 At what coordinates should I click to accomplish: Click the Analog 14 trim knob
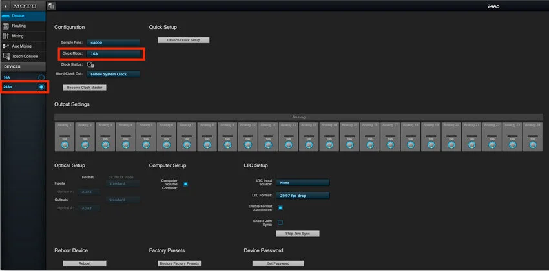329,145
